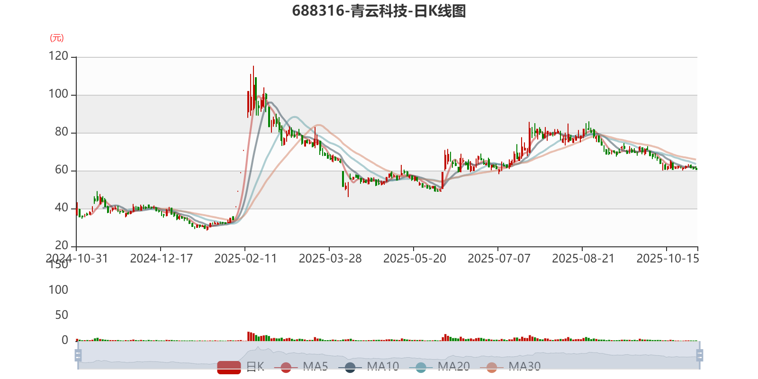Image resolution: width=758 pixels, height=379 pixels.
Task: Click the chart title 688316-青云科技-日K线图
Action: (x=379, y=10)
